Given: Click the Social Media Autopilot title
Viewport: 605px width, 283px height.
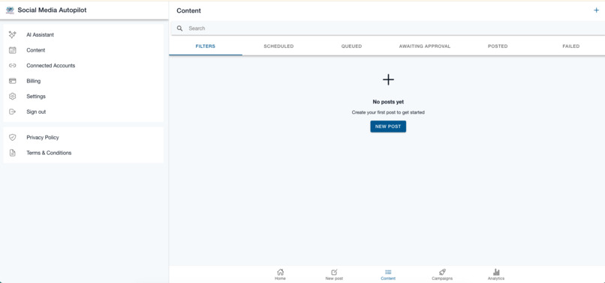Looking at the screenshot, I should click(x=52, y=10).
